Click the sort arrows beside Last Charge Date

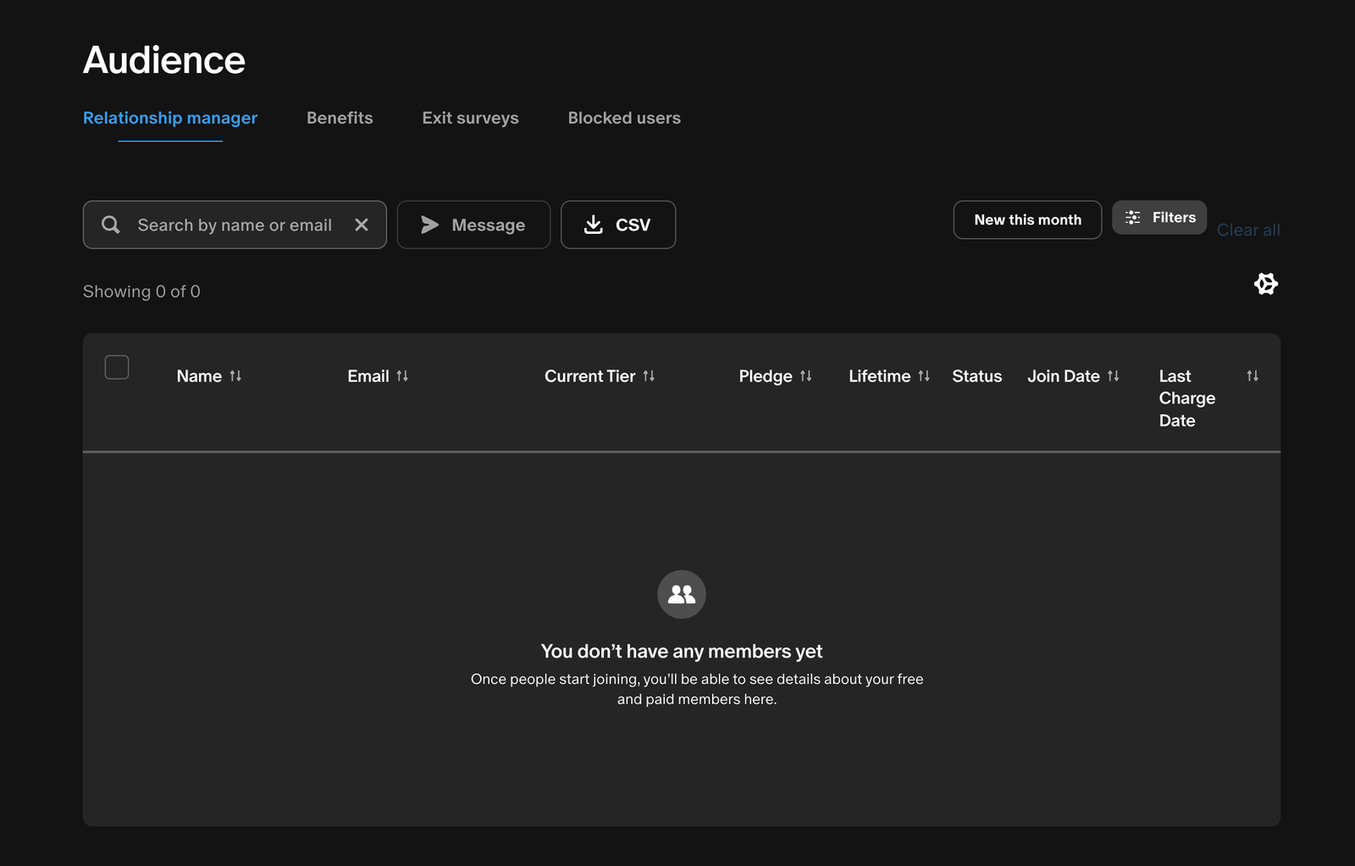1253,375
